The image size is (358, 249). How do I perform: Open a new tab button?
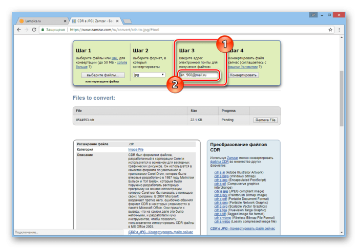pyautogui.click(x=128, y=21)
